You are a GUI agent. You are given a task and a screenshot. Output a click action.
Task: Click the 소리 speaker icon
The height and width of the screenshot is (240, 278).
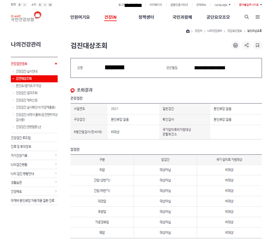(50, 5)
